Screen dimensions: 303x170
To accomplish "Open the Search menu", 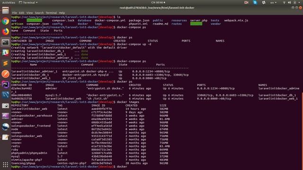I will [x=39, y=13].
